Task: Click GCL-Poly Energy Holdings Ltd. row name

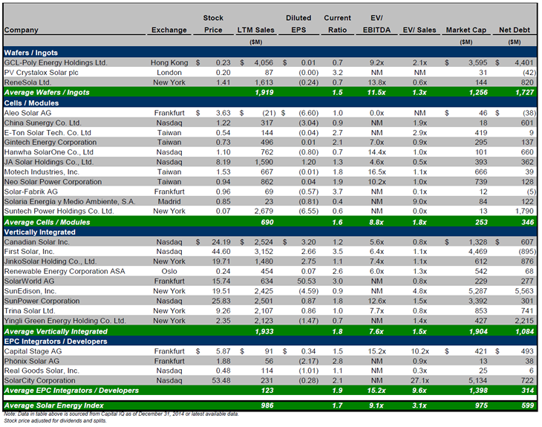Action: click(x=56, y=62)
